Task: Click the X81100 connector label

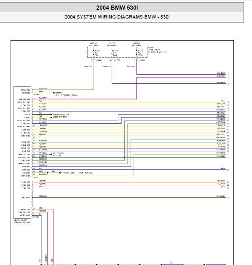Action: point(36,217)
